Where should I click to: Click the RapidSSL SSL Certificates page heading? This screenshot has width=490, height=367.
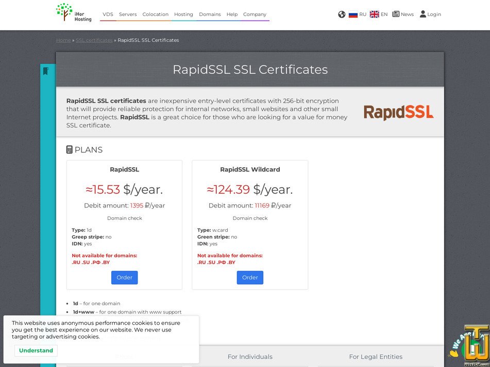click(250, 69)
